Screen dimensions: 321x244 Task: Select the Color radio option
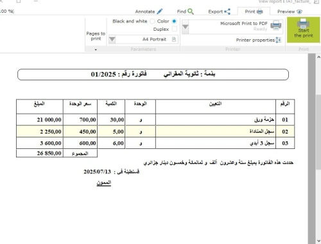coord(174,21)
